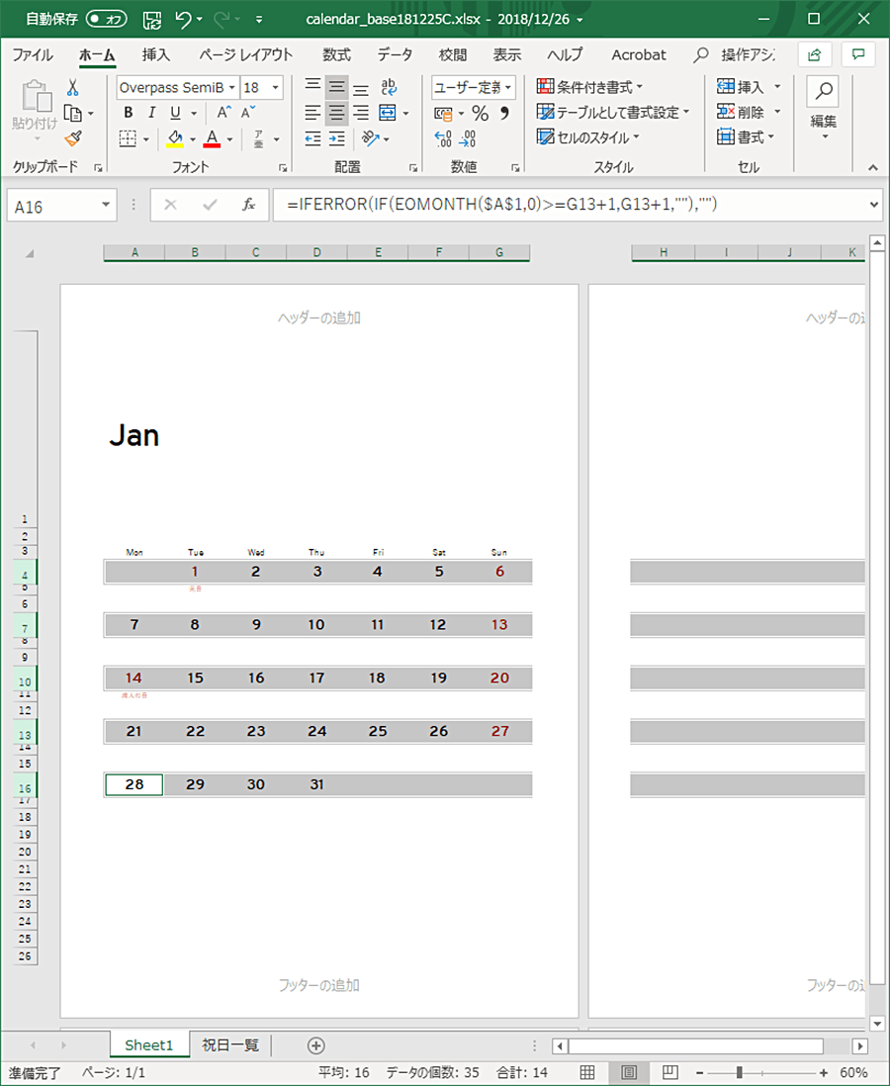Switch to Normal view in status bar
890x1086 pixels.
pos(587,1072)
